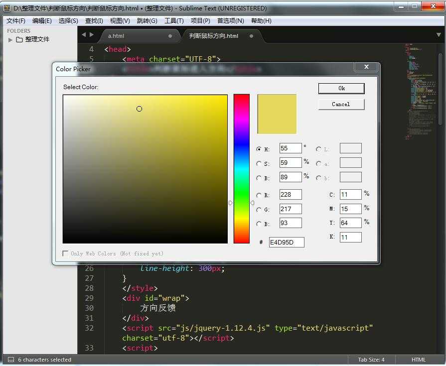The width and height of the screenshot is (446, 366).
Task: Click unsaved dot on a.html tab
Action: pyautogui.click(x=170, y=36)
